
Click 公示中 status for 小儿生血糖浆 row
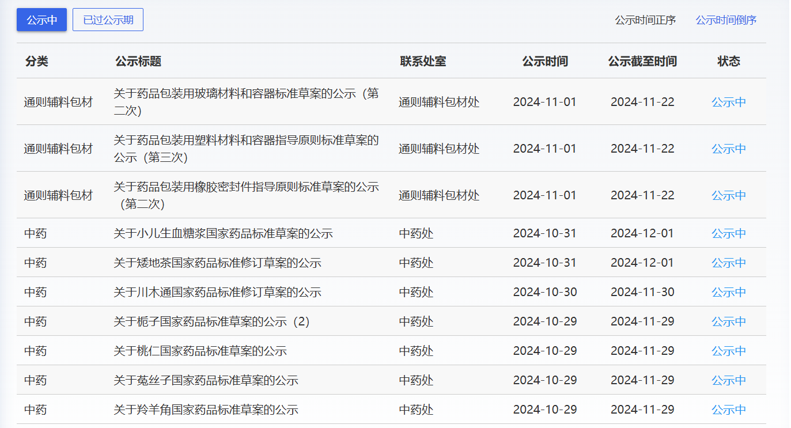point(728,233)
